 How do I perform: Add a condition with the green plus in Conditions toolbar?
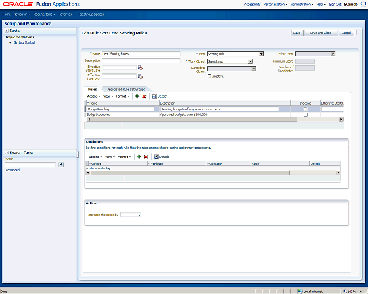[x=139, y=157]
